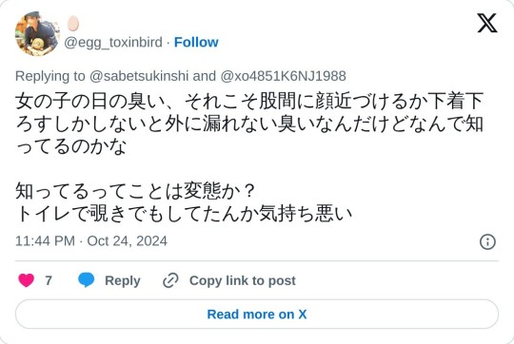Follow the @egg_toxinbird account

click(x=196, y=42)
